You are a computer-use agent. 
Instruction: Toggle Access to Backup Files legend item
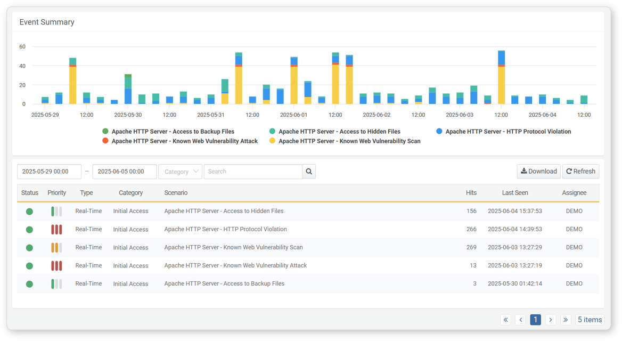click(168, 132)
